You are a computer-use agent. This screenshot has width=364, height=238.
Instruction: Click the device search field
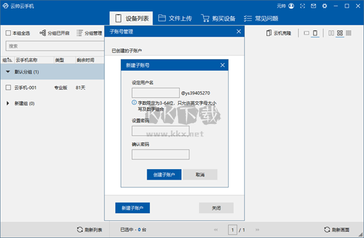pos(55,46)
